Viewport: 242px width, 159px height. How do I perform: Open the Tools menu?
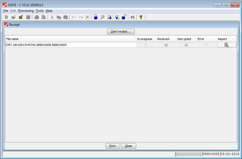pos(40,11)
